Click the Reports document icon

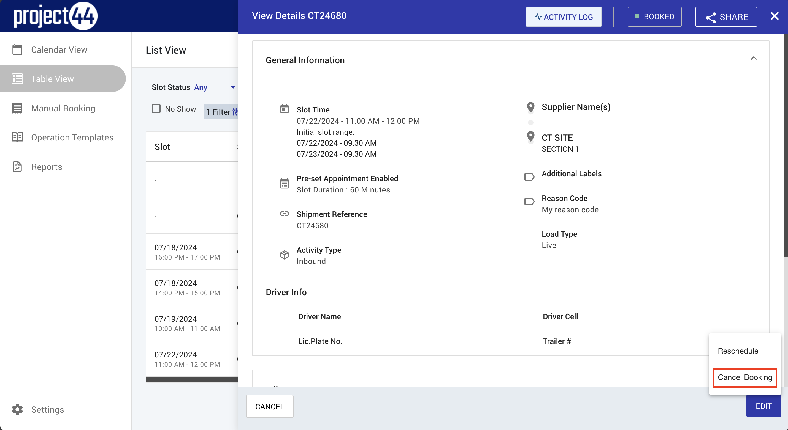17,167
